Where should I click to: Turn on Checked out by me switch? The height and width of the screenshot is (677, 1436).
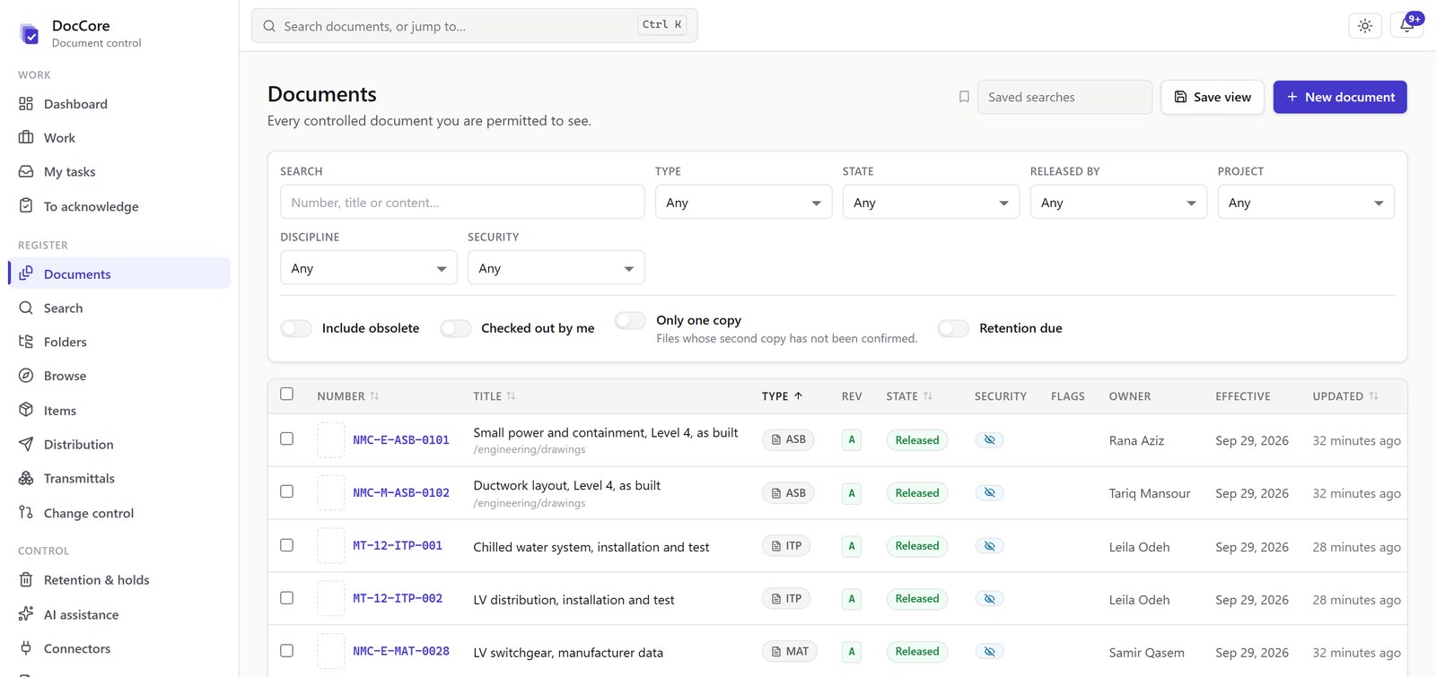coord(455,328)
